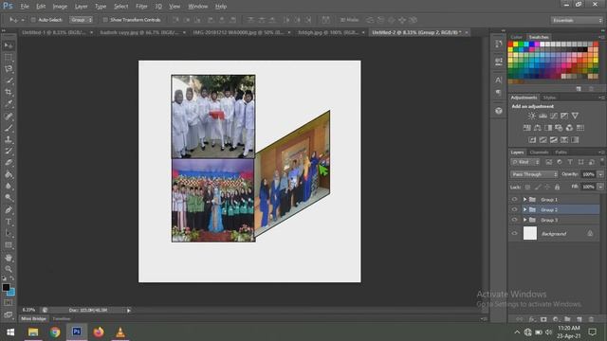Select the Horizontal Type tool
The image size is (607, 341).
tap(9, 222)
